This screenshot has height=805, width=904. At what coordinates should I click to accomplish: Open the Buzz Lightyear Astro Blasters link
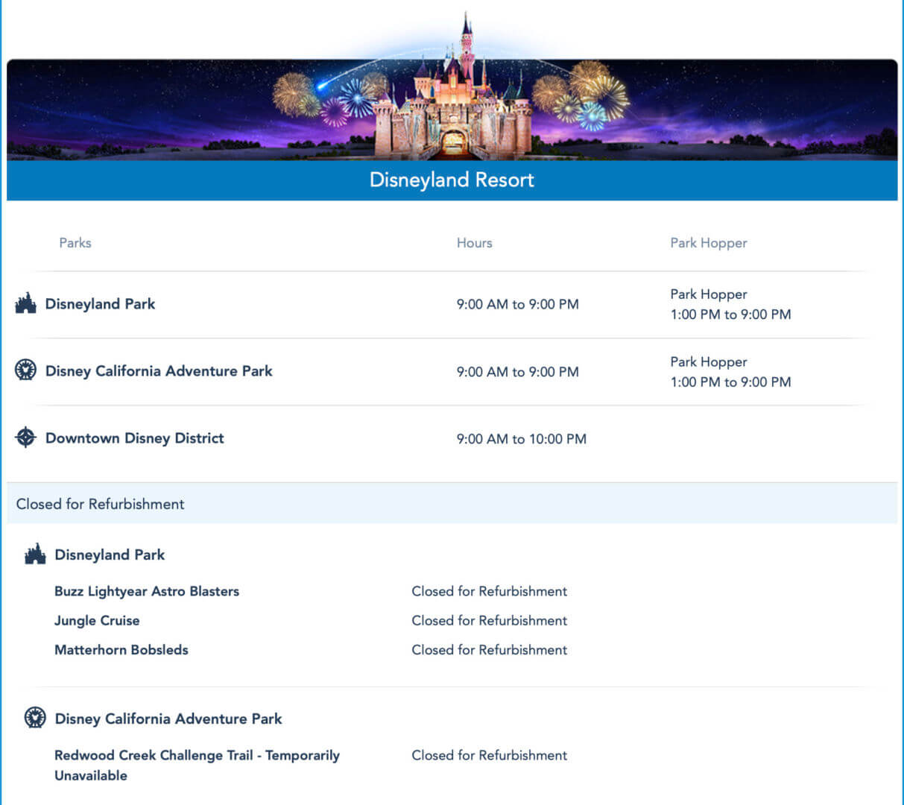click(x=147, y=592)
